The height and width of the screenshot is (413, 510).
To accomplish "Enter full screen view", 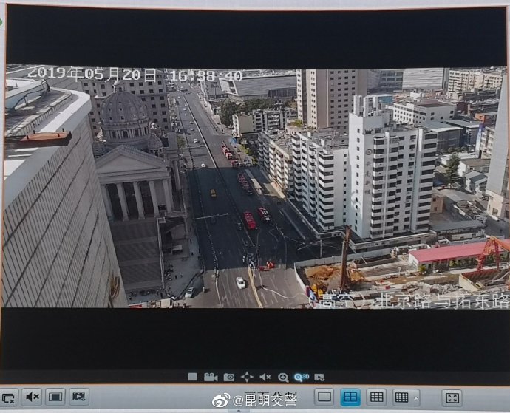I will pos(452,397).
